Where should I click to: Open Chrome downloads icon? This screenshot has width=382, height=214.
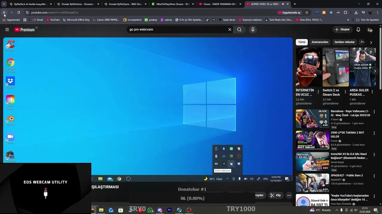tap(356, 12)
